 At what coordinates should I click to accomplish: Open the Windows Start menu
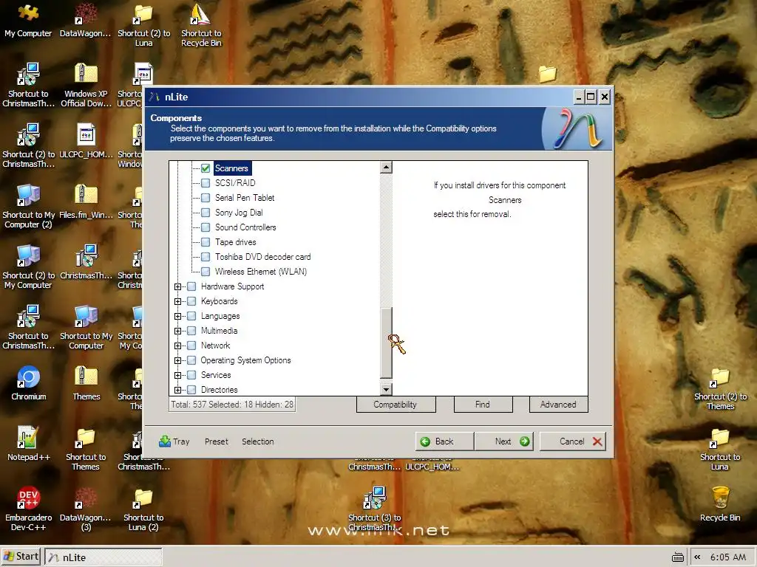21,557
